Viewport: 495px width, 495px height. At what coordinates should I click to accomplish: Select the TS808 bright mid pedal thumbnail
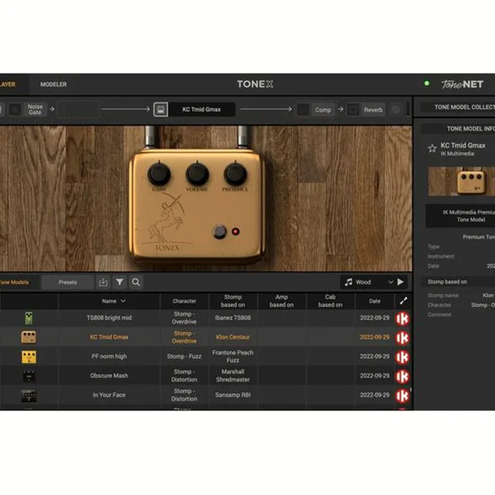(29, 318)
